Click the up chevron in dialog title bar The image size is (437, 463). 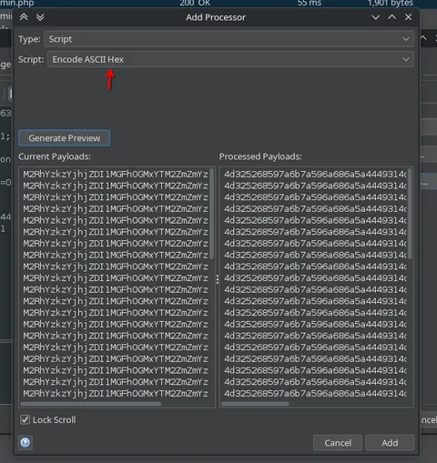(391, 17)
